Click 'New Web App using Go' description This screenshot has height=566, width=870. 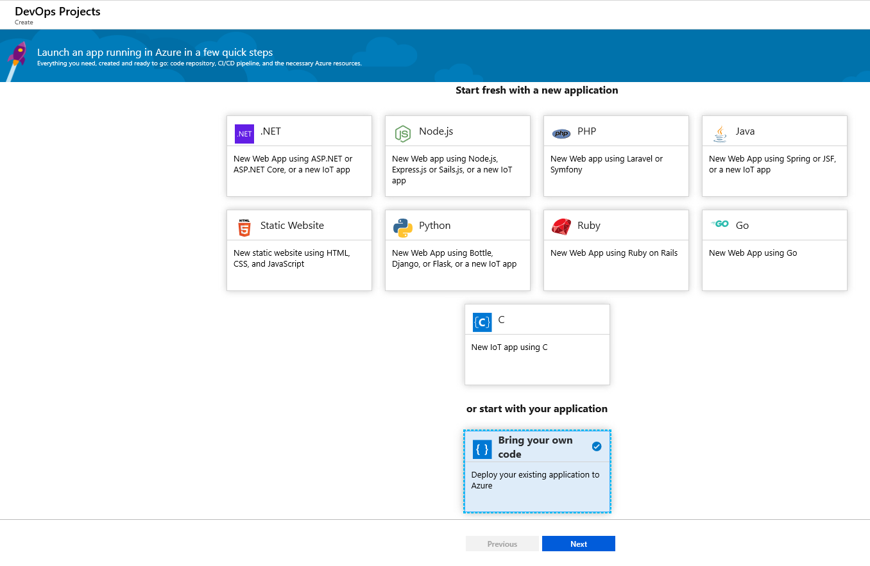pyautogui.click(x=753, y=253)
